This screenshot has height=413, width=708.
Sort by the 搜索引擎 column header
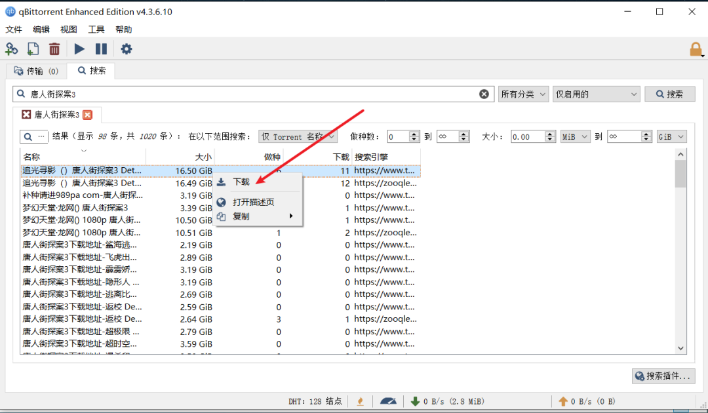click(387, 157)
